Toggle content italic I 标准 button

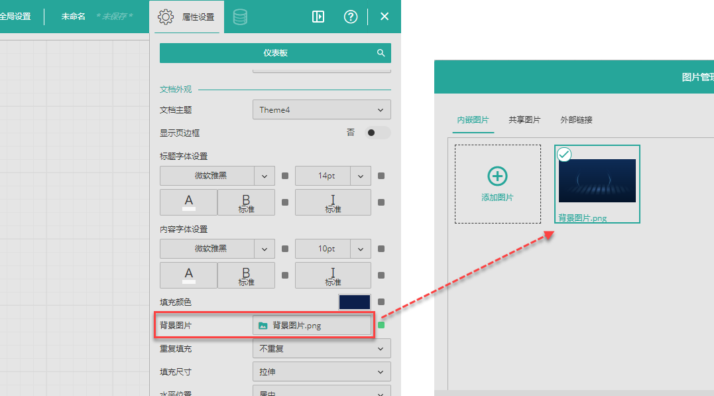333,275
